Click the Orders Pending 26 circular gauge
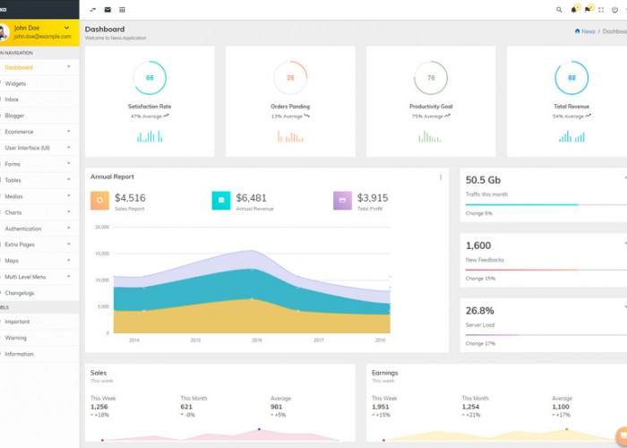Image resolution: width=627 pixels, height=448 pixels. [x=290, y=78]
